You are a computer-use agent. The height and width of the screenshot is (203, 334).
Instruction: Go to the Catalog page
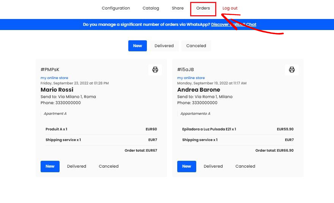click(x=151, y=8)
